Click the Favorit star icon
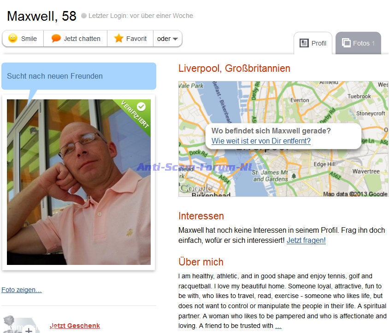The image size is (389, 333). 118,38
